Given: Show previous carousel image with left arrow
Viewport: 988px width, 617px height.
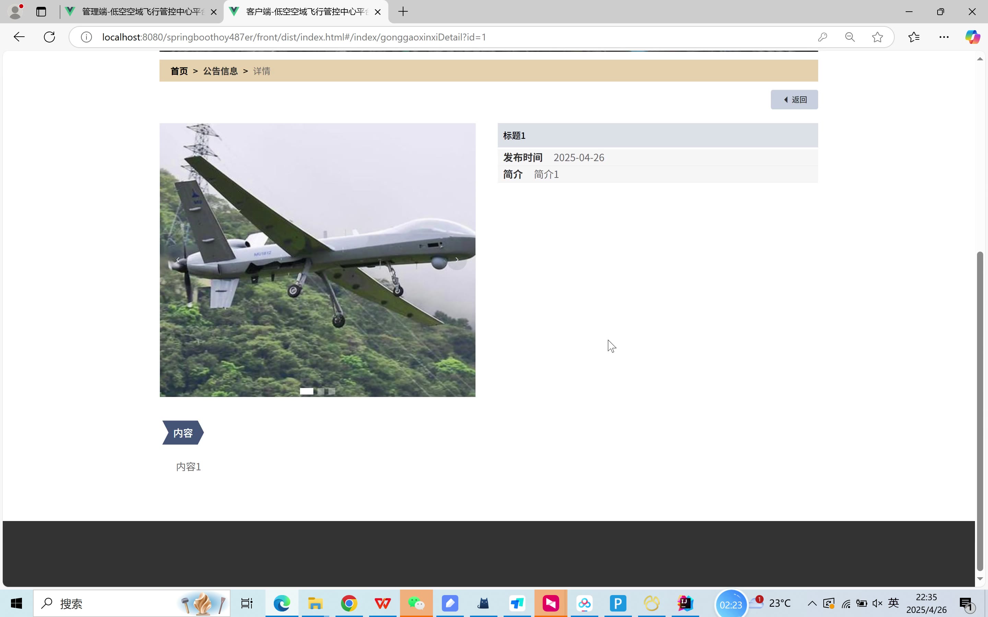Looking at the screenshot, I should (178, 260).
